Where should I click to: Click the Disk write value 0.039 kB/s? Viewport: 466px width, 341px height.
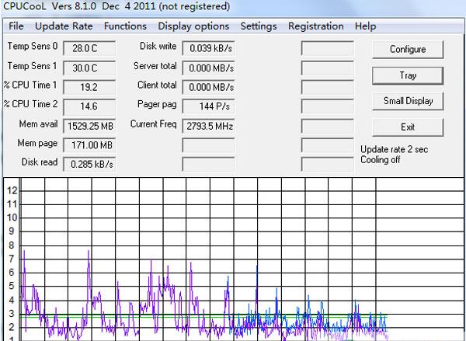tap(208, 48)
